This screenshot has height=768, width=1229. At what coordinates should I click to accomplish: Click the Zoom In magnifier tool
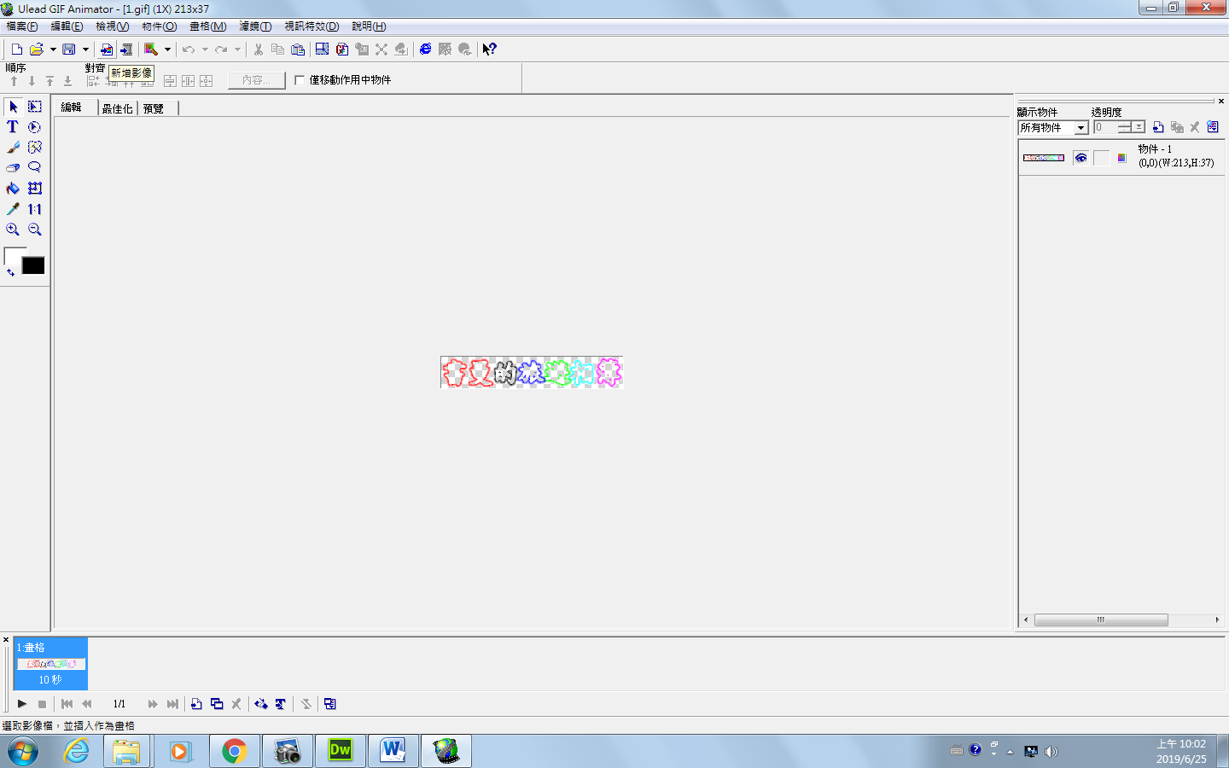pyautogui.click(x=13, y=230)
